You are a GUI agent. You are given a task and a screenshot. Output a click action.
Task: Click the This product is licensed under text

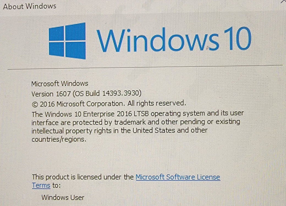coord(83,177)
